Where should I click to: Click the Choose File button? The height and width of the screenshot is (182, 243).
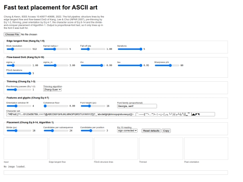pos(12,34)
